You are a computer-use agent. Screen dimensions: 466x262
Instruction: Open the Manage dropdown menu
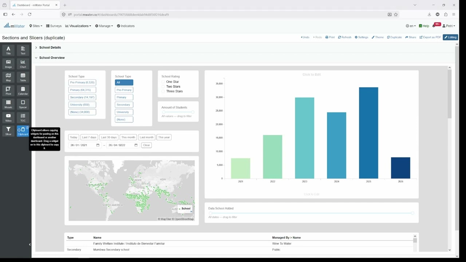pos(104,26)
